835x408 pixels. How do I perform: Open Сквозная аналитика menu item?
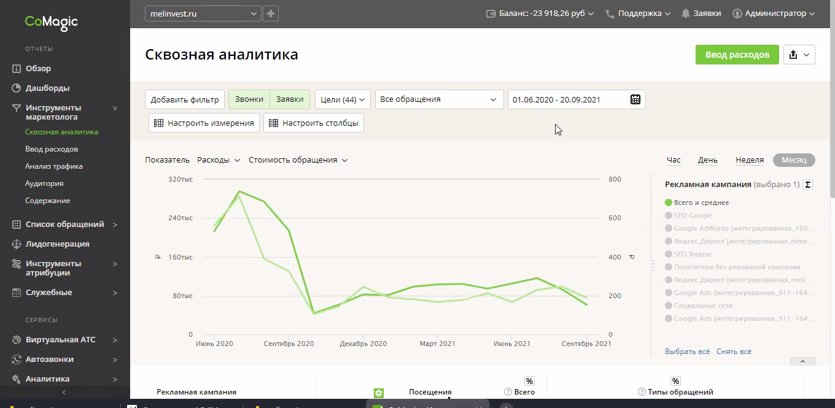click(61, 132)
